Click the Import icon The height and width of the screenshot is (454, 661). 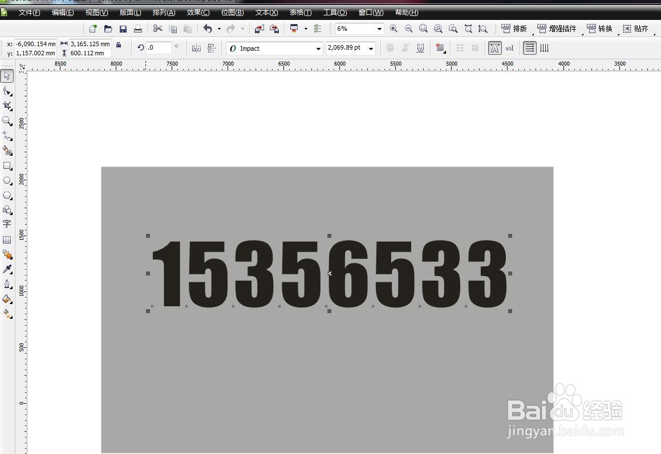(x=259, y=29)
